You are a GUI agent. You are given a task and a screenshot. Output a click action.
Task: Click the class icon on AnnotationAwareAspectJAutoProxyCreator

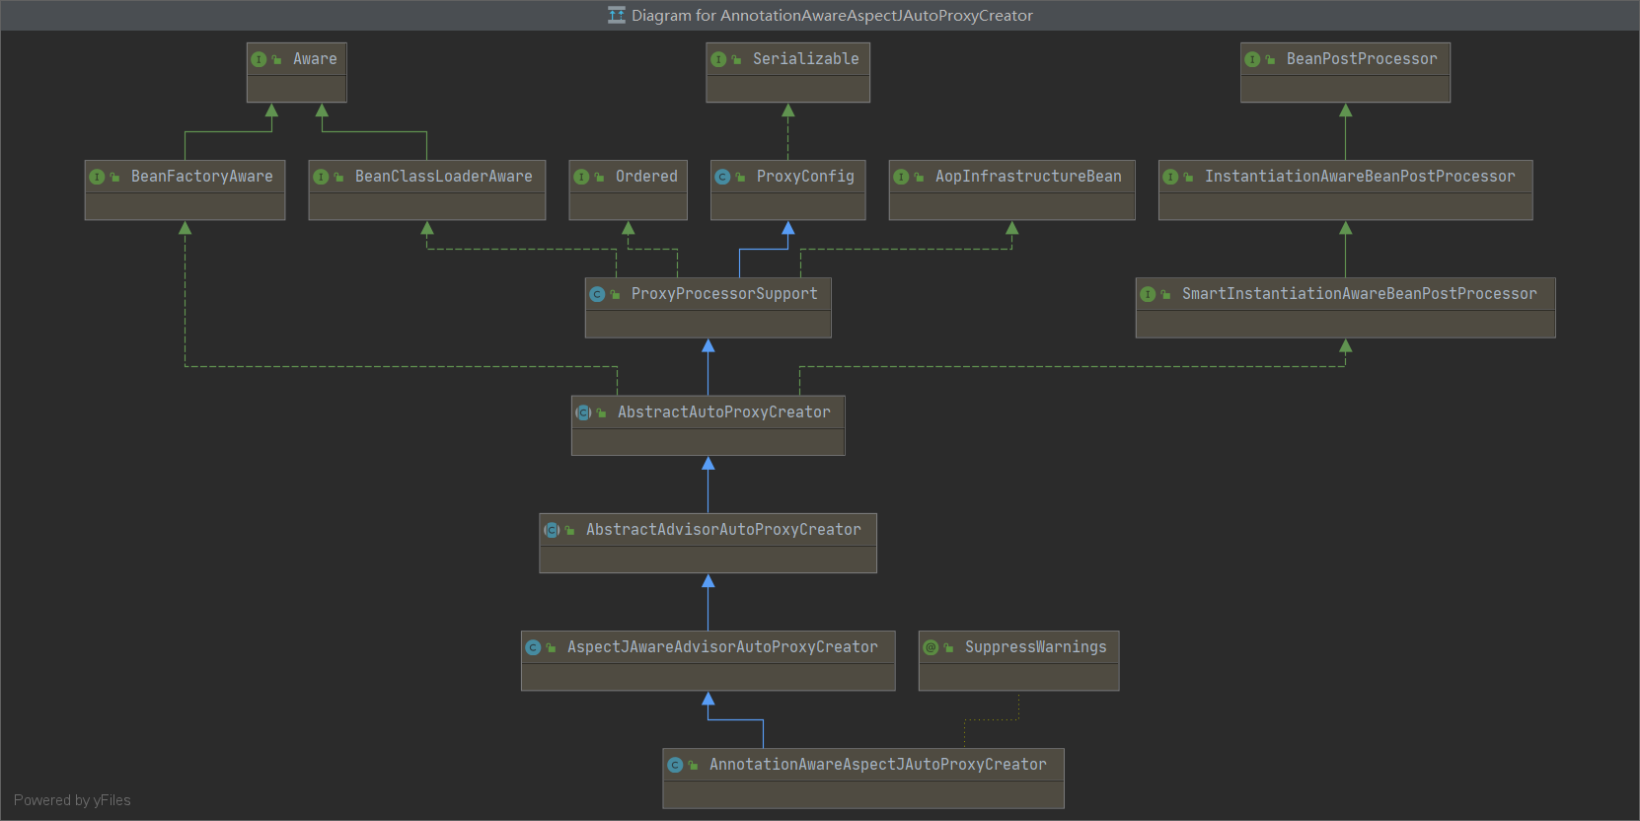pos(675,765)
